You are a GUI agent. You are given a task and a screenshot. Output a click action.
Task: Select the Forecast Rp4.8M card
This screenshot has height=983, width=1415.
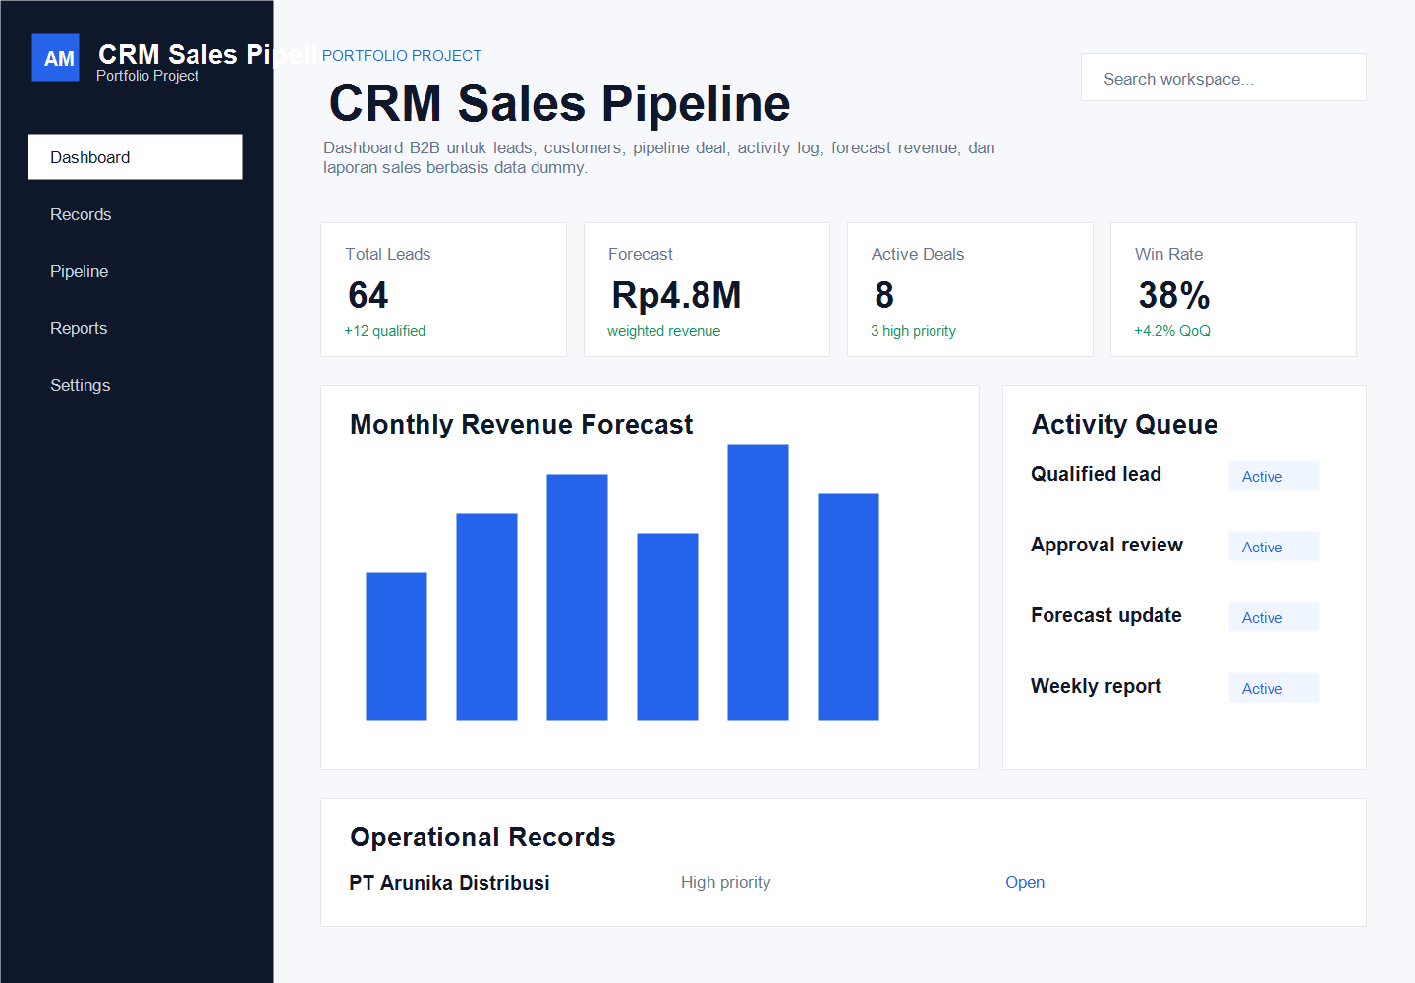click(707, 289)
